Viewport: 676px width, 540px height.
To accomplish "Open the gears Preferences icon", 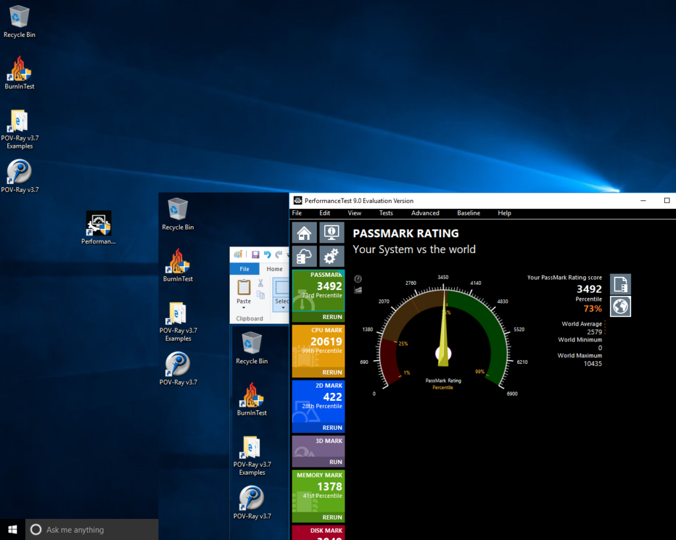I will pyautogui.click(x=331, y=256).
